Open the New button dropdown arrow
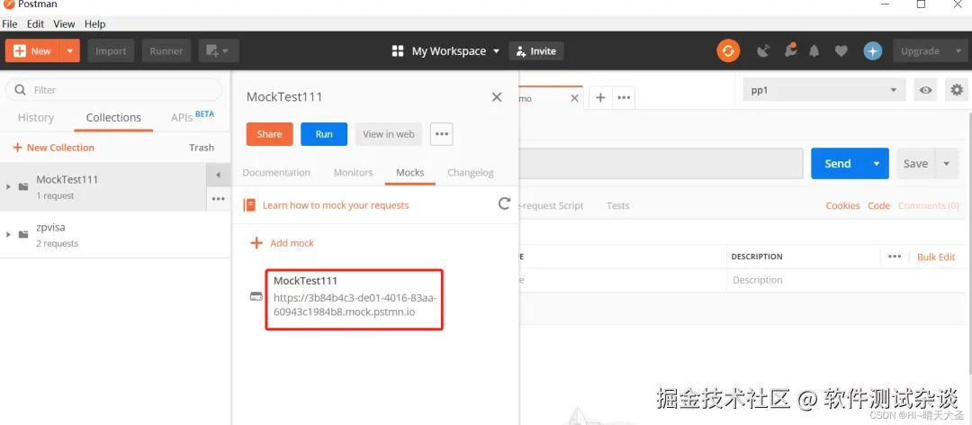This screenshot has width=972, height=425. 70,51
